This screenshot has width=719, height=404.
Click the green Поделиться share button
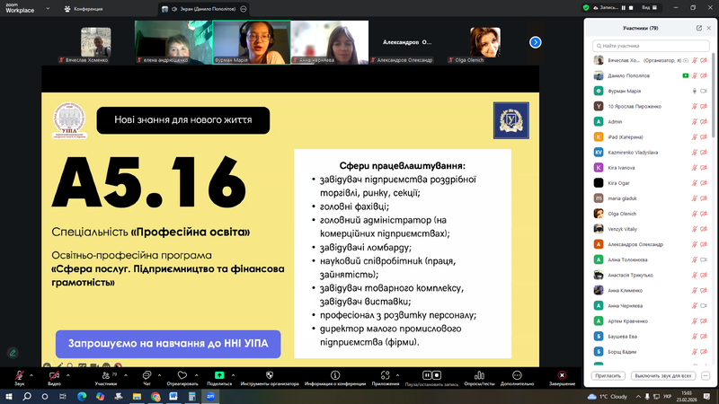tap(218, 374)
